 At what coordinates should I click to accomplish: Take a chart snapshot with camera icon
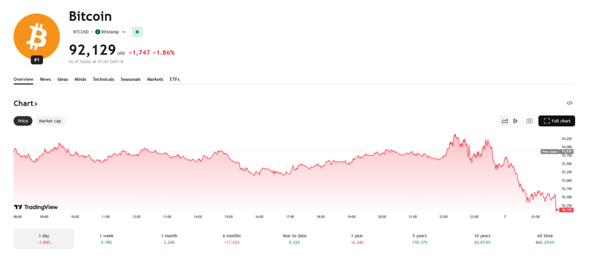(529, 121)
